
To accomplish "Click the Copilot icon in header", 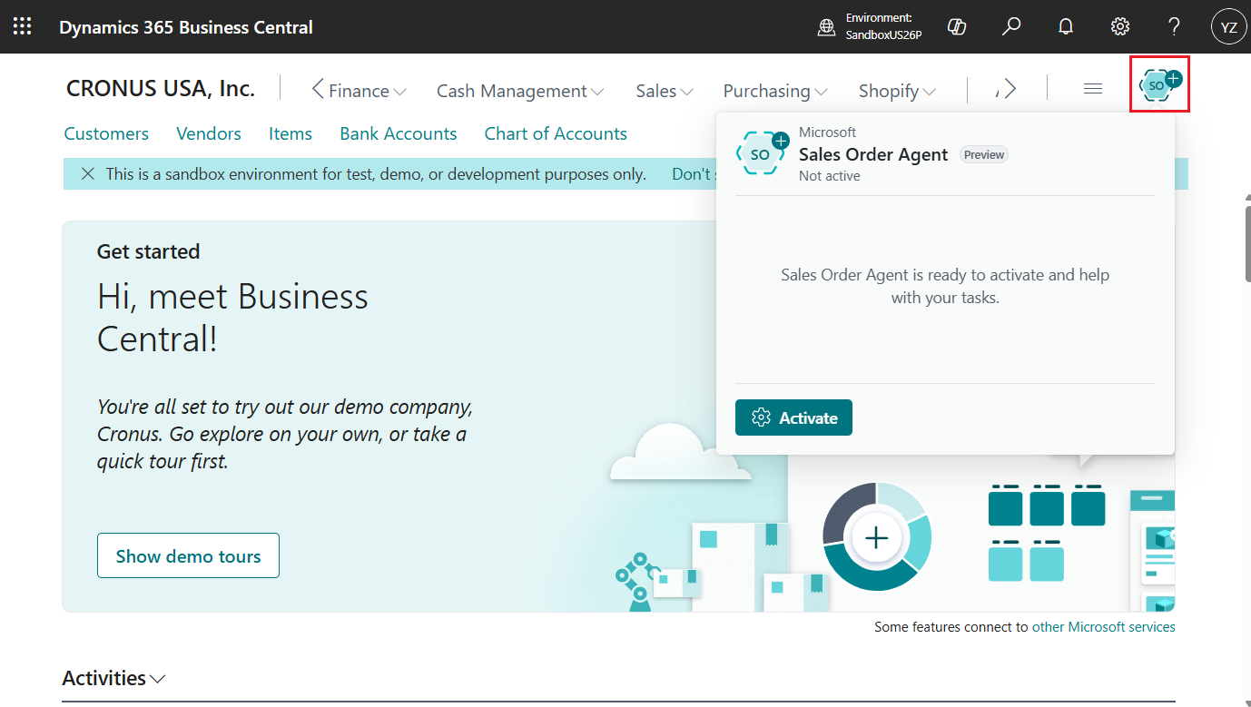I will point(956,26).
